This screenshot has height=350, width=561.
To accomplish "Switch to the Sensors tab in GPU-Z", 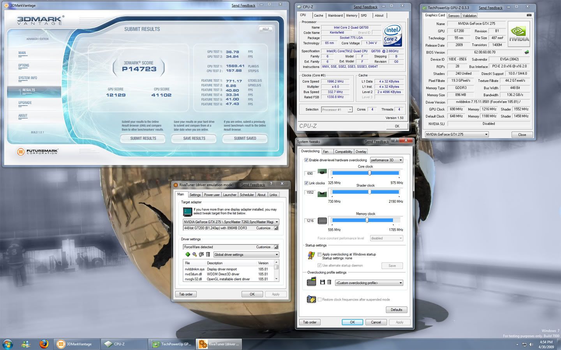I will 453,16.
